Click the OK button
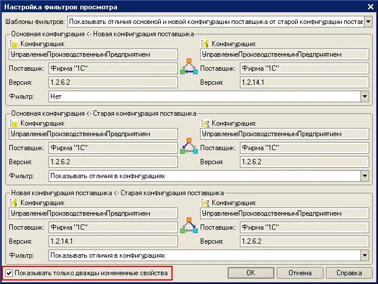This screenshot has height=284, width=378. click(250, 273)
